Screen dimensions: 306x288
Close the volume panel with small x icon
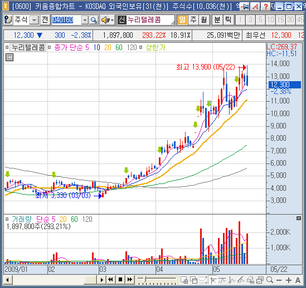coord(299,219)
